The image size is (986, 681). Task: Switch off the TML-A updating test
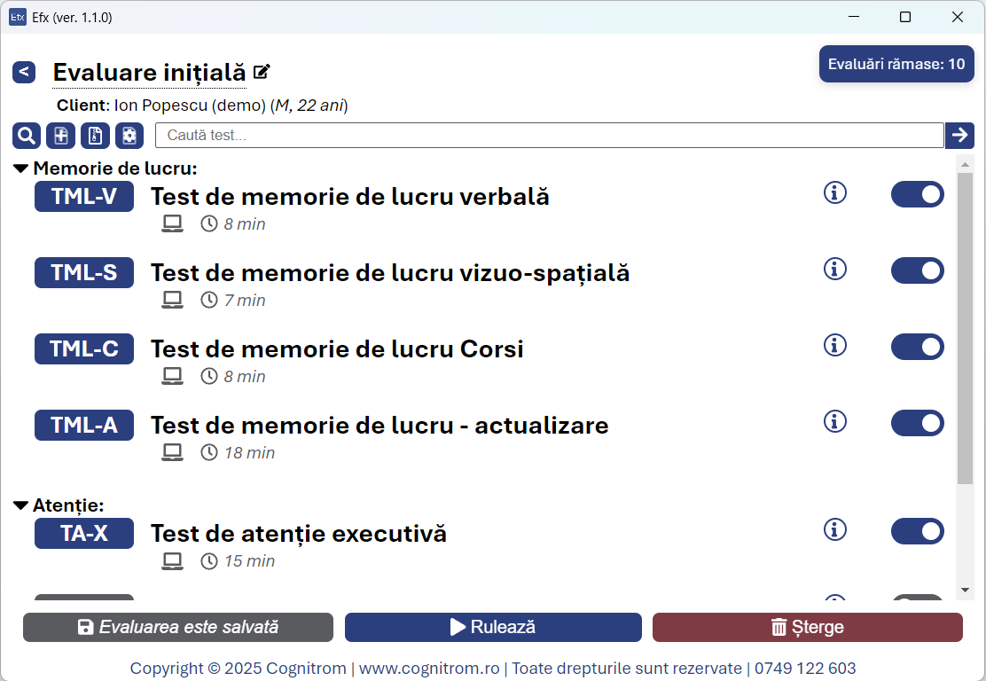917,423
